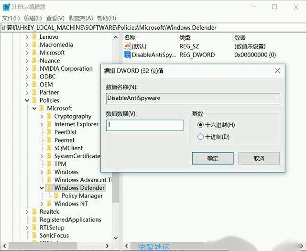Screen dimensions: 306x251
Task: Click the 数值名称(N) DisableAntiSpyware field
Action: 193,98
